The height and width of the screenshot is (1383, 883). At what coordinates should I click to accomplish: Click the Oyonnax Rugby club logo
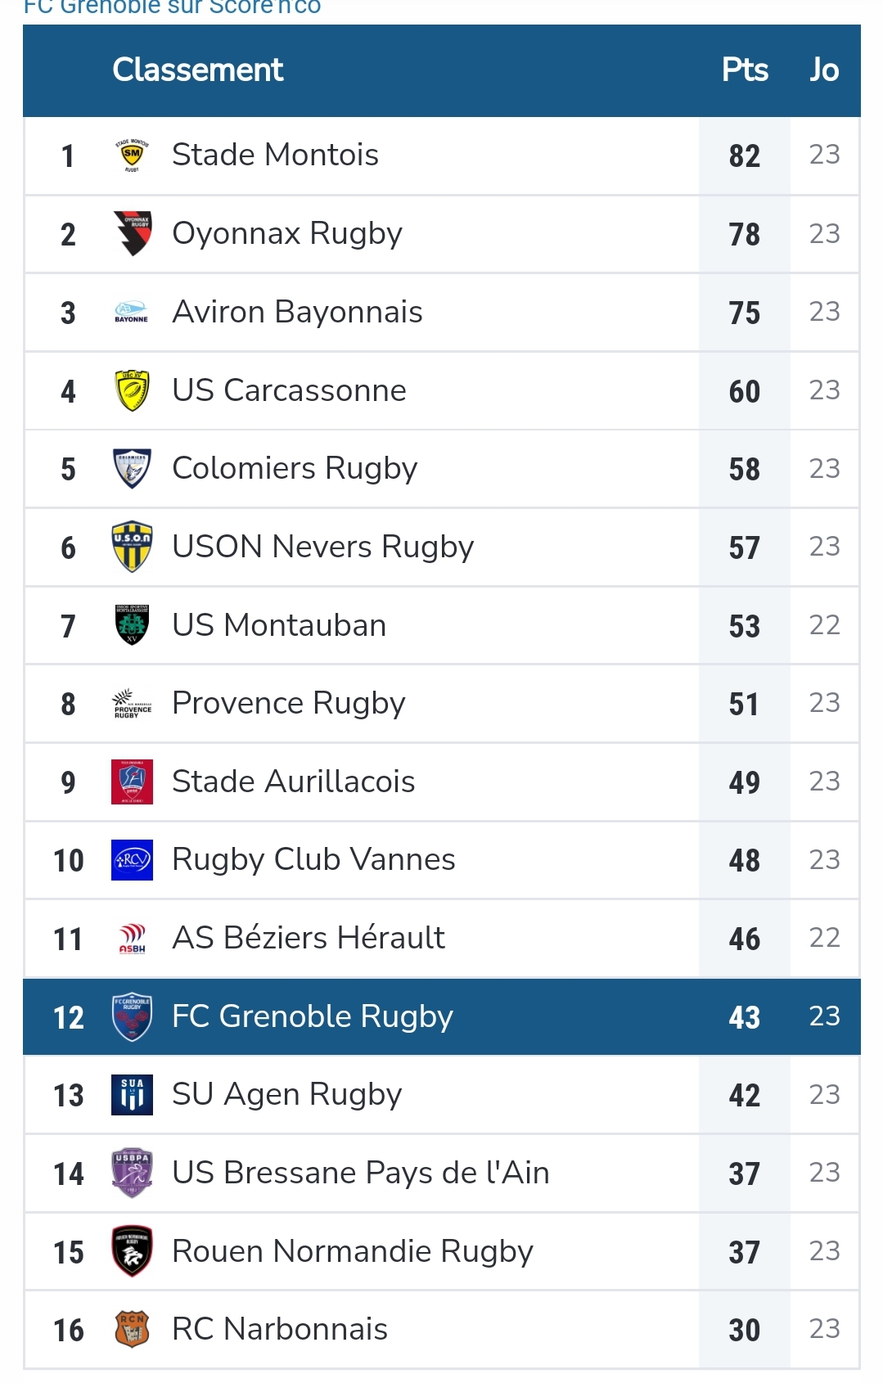(x=132, y=234)
